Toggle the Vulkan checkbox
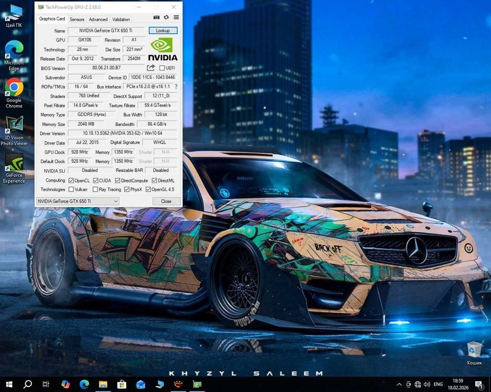The height and width of the screenshot is (392, 491). (71, 189)
